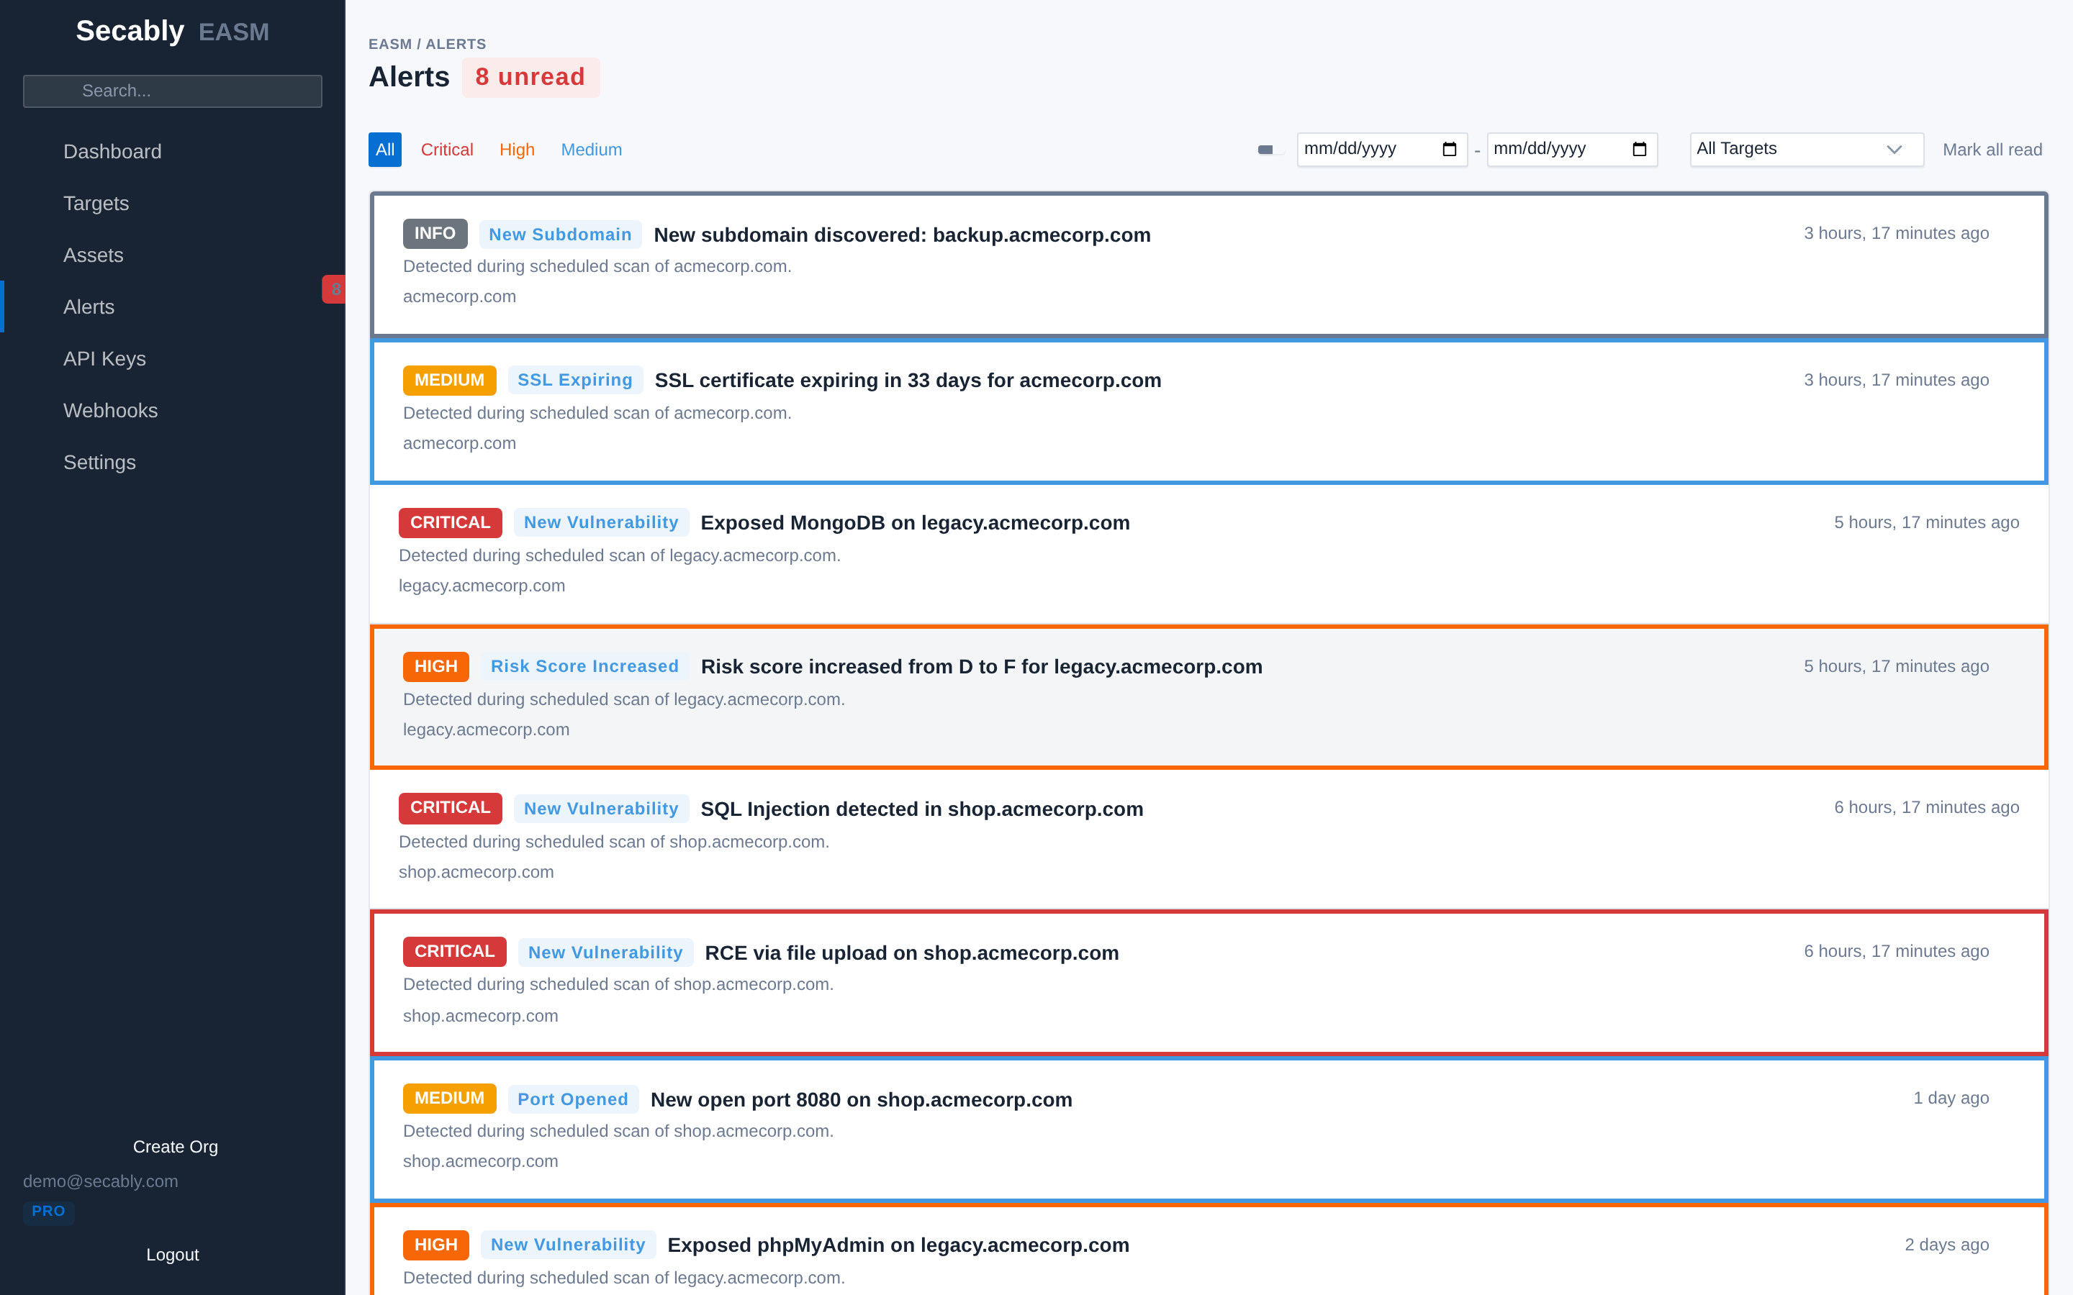
Task: Click the INFO badge on the subdomain alert
Action: coord(434,233)
